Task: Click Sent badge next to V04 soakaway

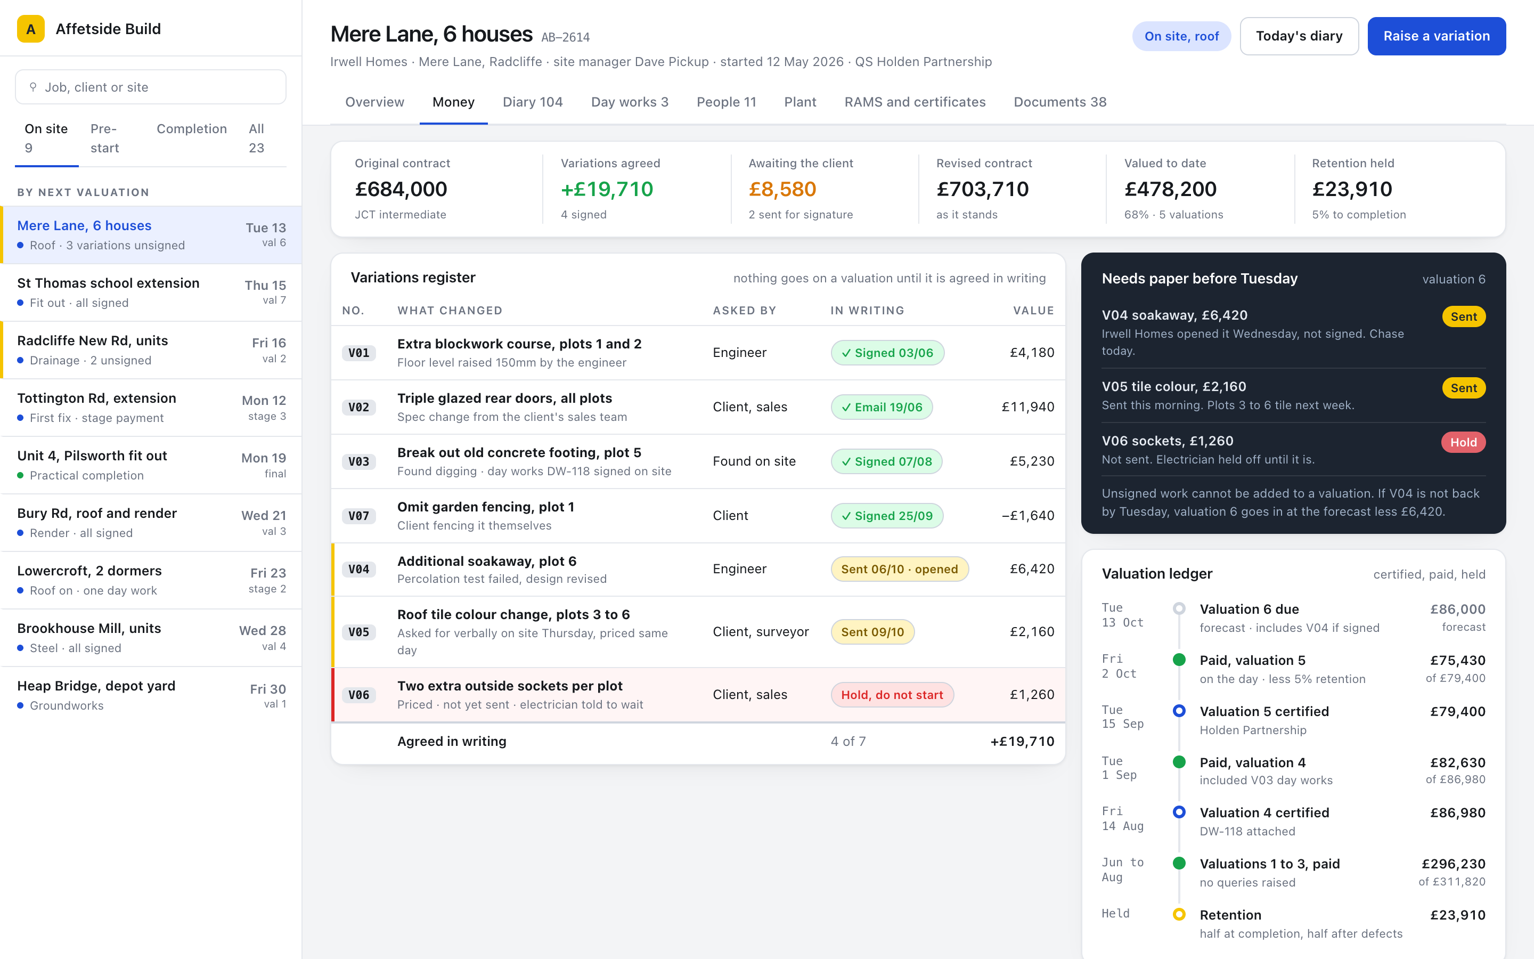Action: click(1464, 316)
